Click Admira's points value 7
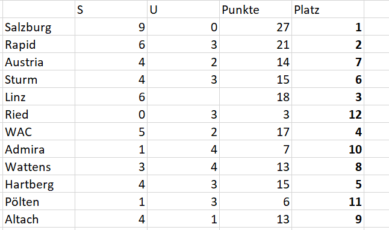389x230 pixels. (255, 149)
